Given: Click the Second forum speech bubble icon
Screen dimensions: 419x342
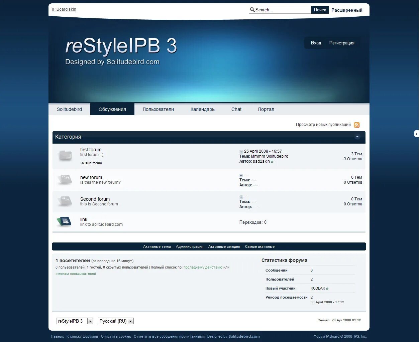Looking at the screenshot, I should tap(65, 201).
